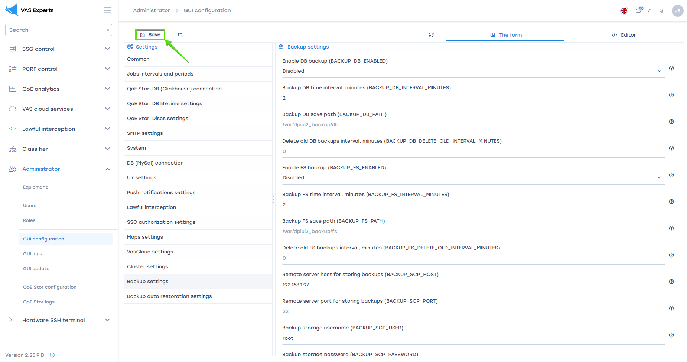Image resolution: width=687 pixels, height=362 pixels.
Task: Click the notifications bell icon
Action: point(650,11)
